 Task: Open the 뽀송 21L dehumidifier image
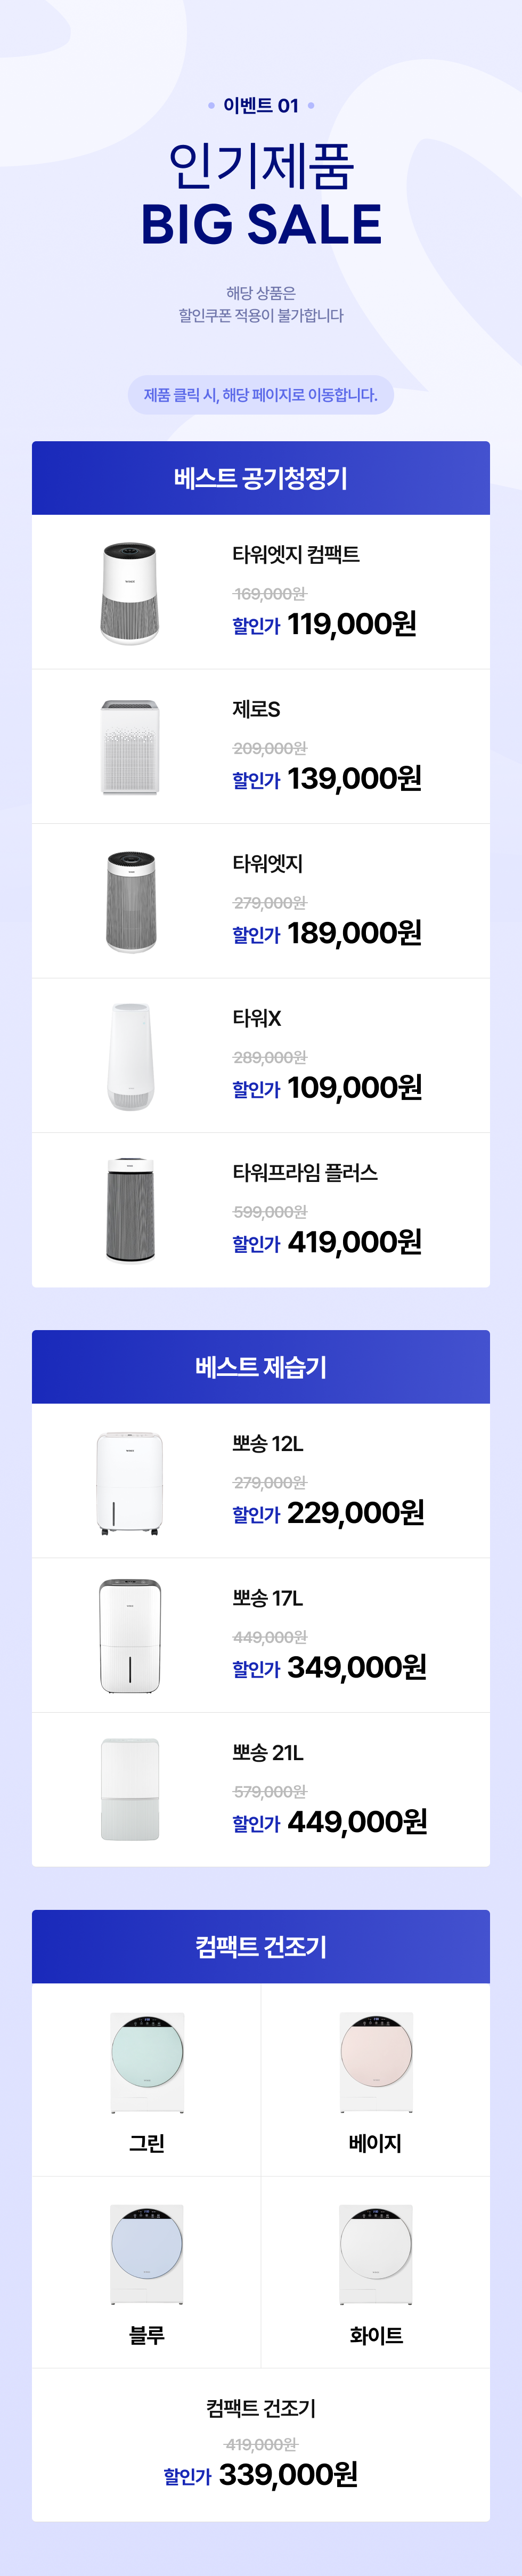130,1790
